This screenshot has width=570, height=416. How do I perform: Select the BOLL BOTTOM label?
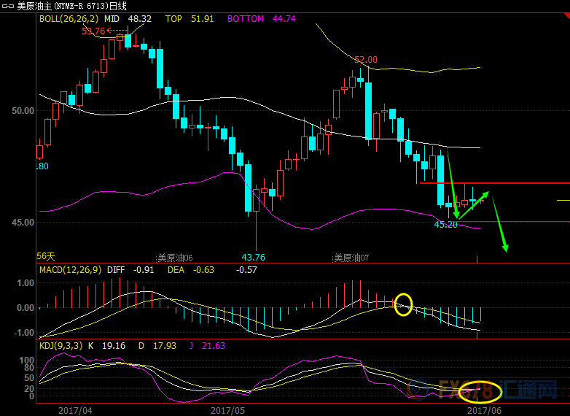tap(246, 19)
